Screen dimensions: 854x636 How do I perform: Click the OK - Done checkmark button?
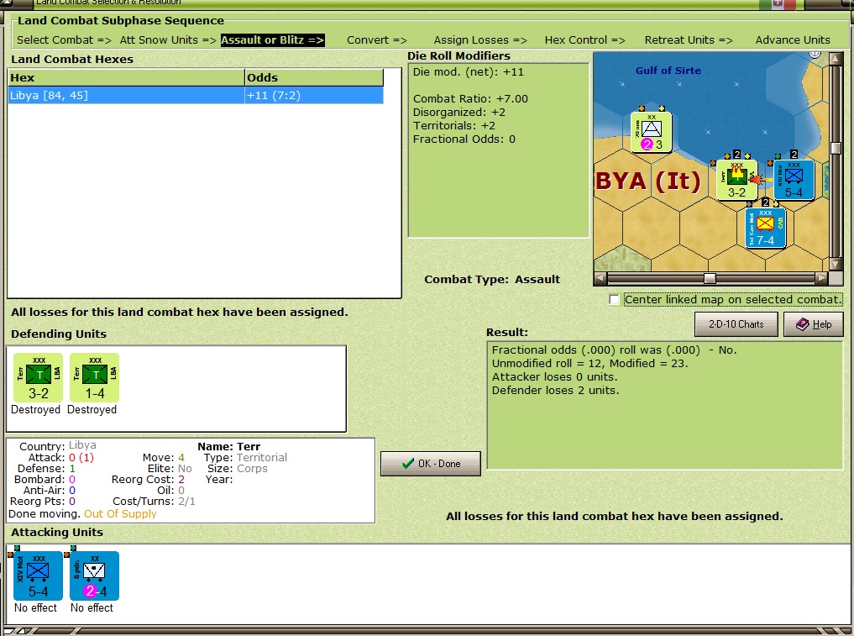(x=430, y=464)
